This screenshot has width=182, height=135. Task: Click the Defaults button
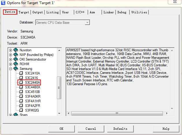coord(120,129)
